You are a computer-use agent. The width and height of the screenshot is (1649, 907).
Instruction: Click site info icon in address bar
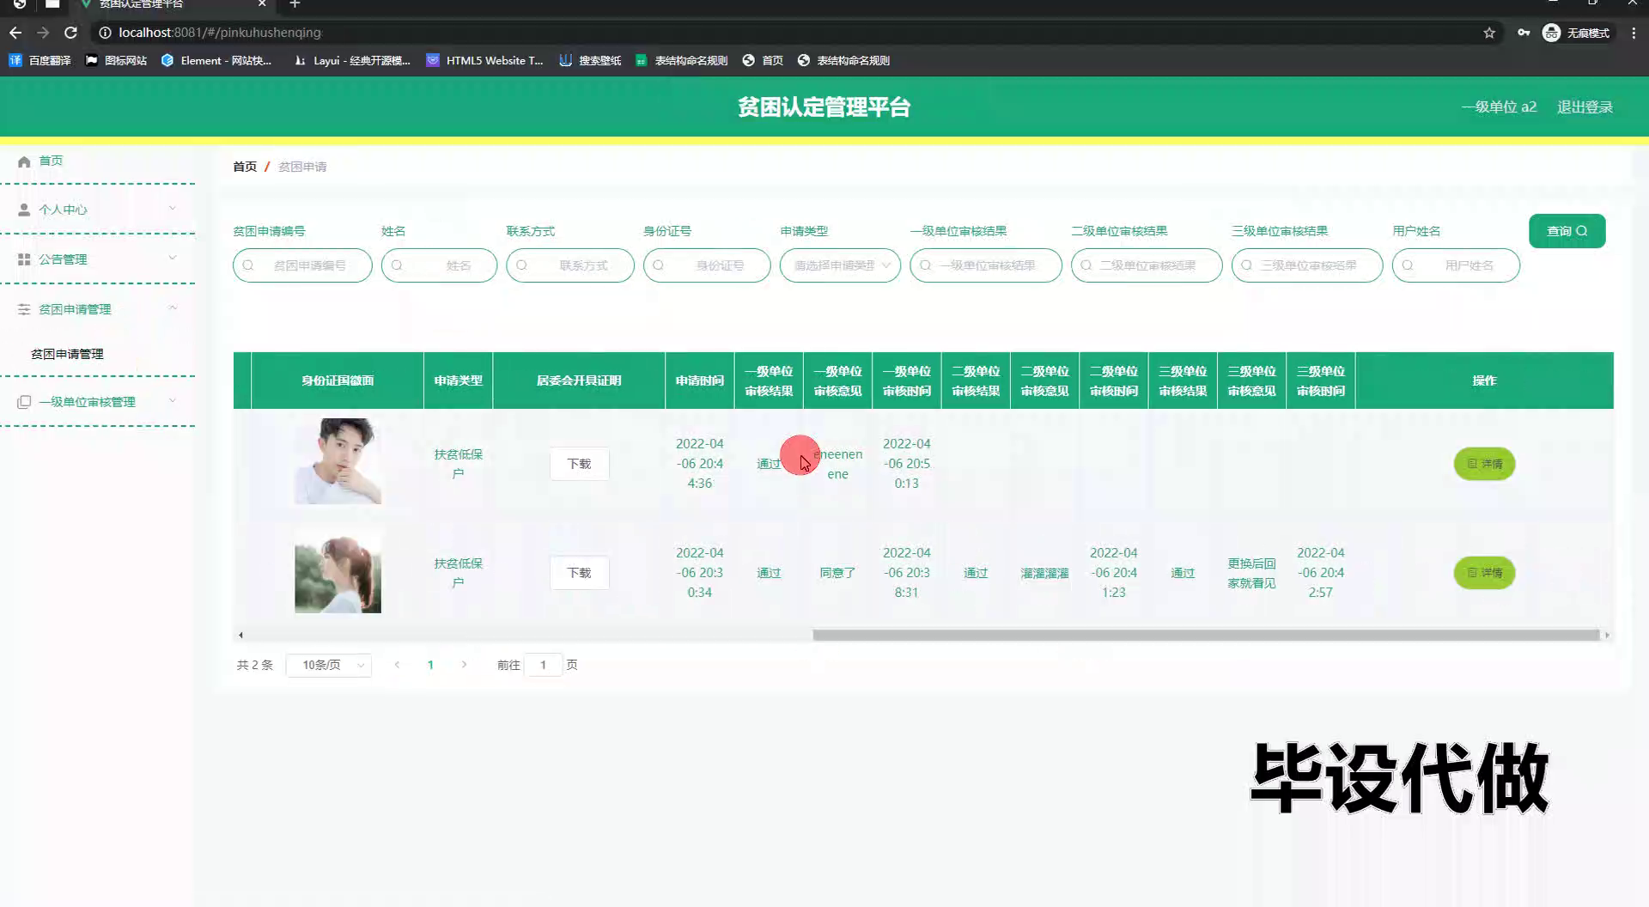coord(105,33)
